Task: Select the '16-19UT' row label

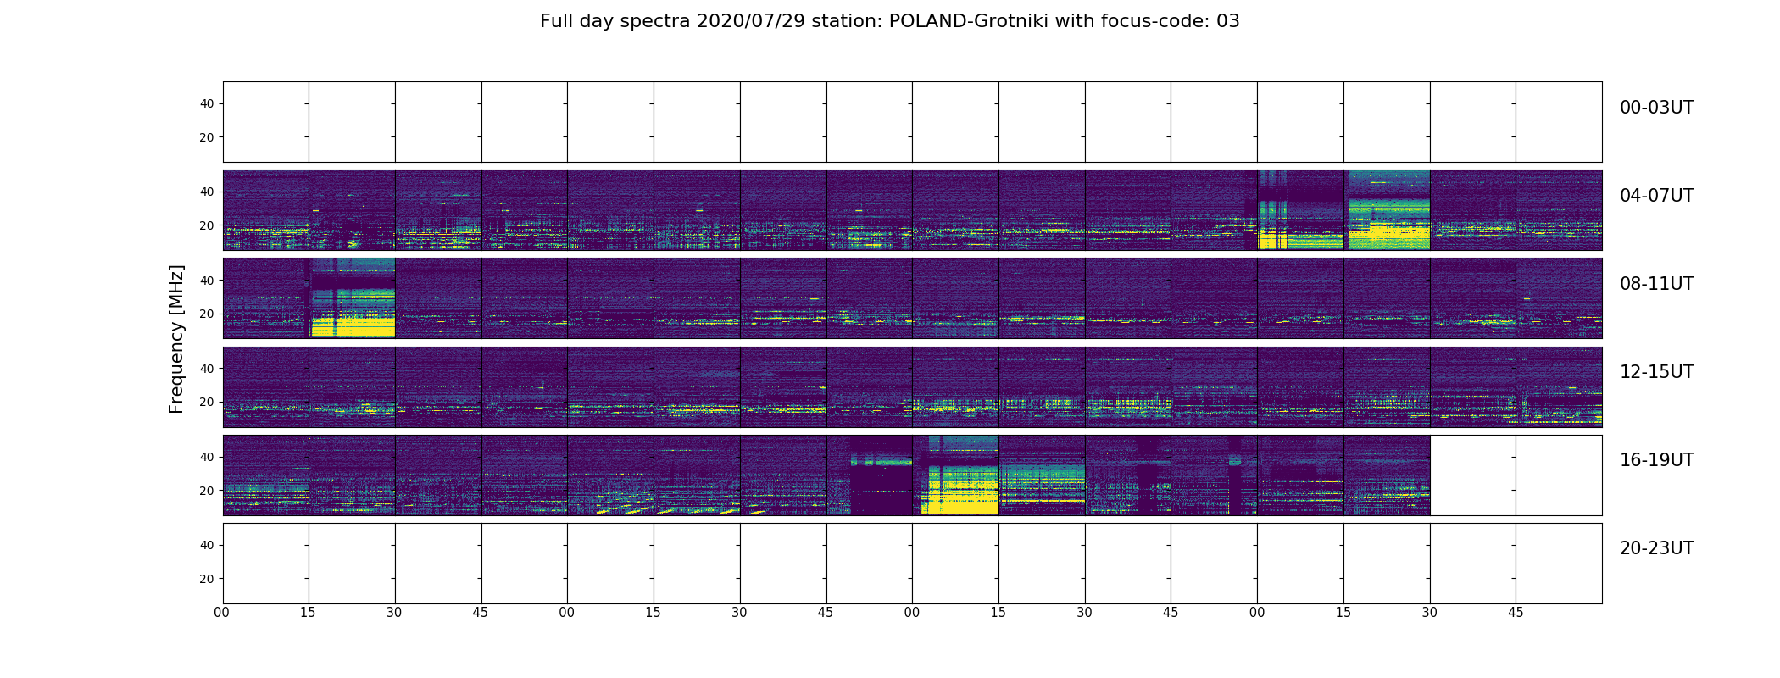Action: pos(1656,460)
